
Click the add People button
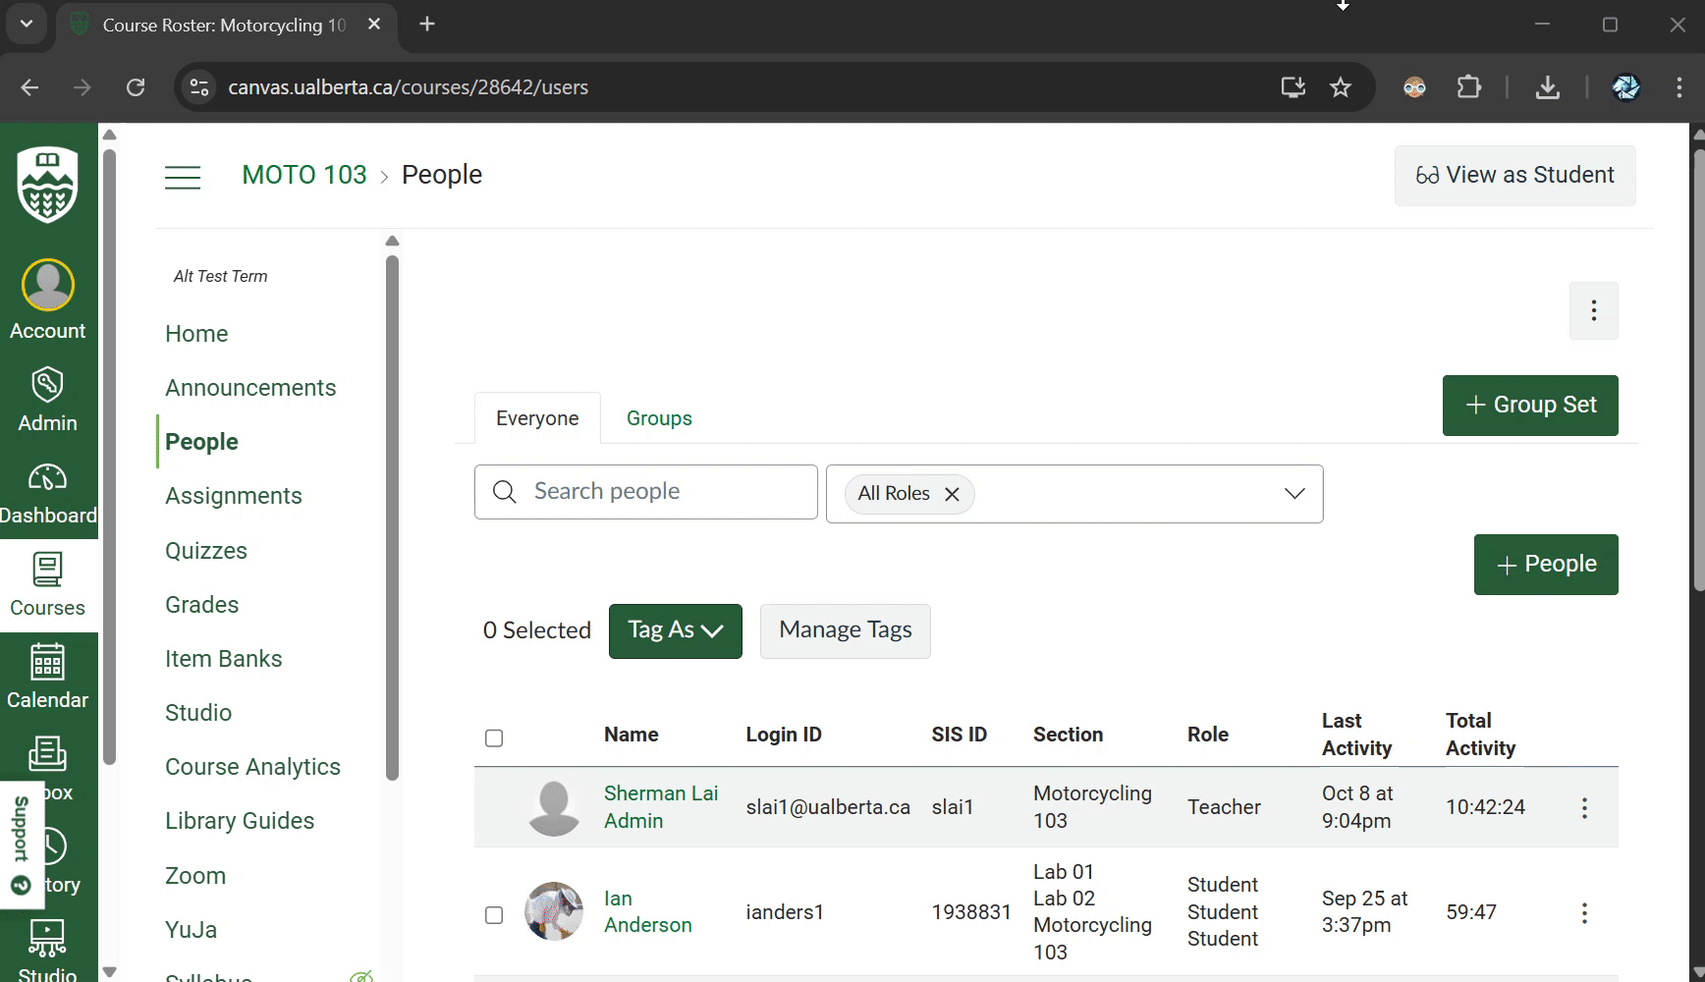coord(1545,565)
